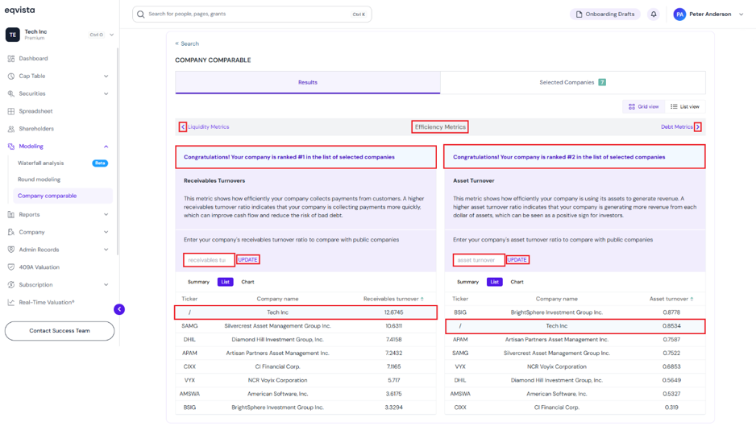
Task: Open the company switcher dropdown arrow
Action: tap(111, 35)
